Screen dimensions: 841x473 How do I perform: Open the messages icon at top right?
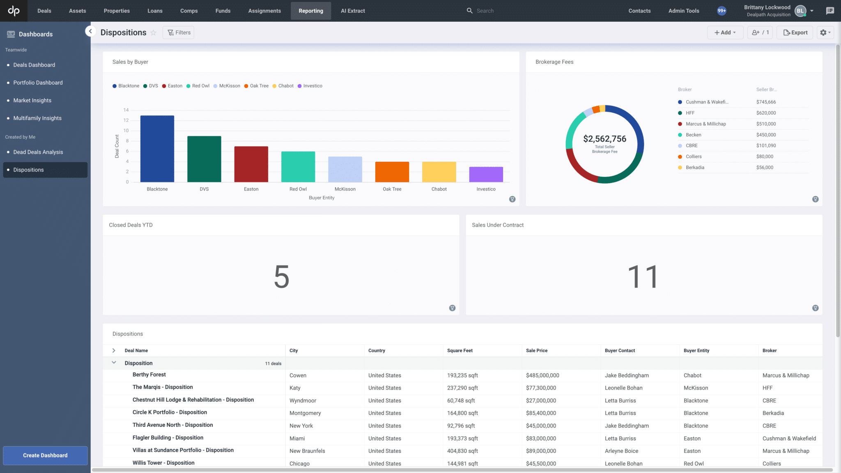tap(830, 11)
